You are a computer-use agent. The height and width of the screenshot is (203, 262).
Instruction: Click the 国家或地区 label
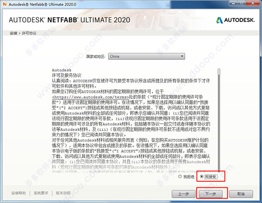pos(96,57)
